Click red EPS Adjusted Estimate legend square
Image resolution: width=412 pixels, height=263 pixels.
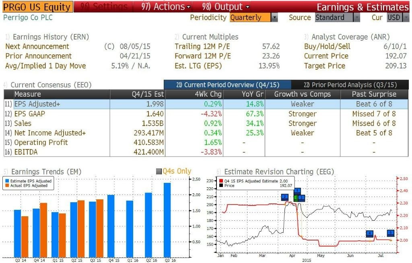221,181
